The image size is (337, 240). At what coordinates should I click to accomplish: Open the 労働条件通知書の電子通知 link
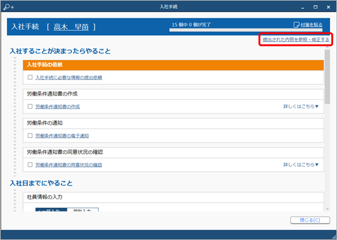[x=62, y=136]
